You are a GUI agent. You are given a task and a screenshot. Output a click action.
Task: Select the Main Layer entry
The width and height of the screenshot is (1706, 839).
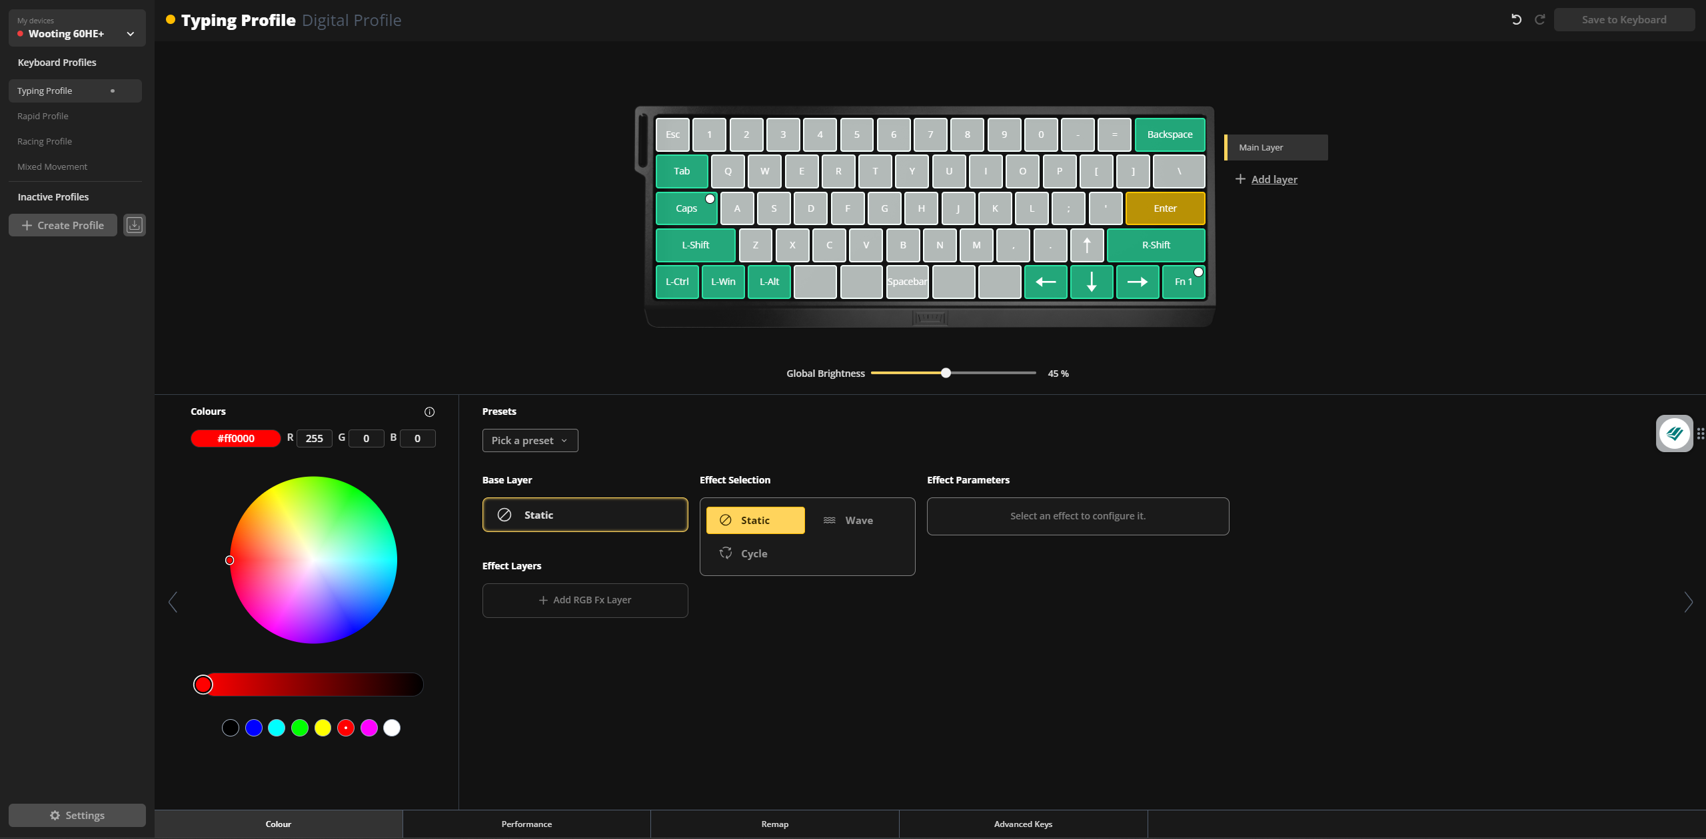(x=1276, y=147)
